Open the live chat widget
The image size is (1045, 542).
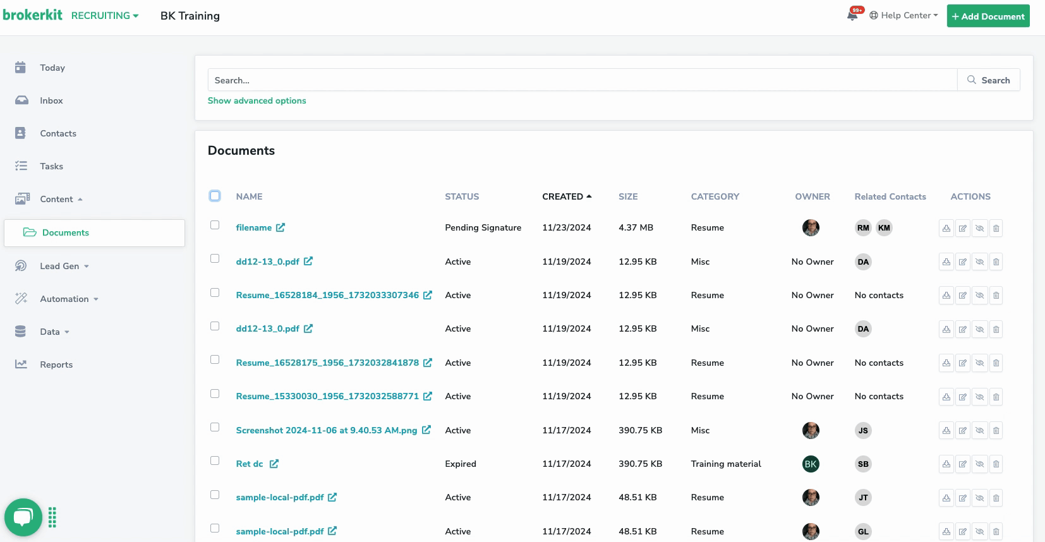point(23,517)
